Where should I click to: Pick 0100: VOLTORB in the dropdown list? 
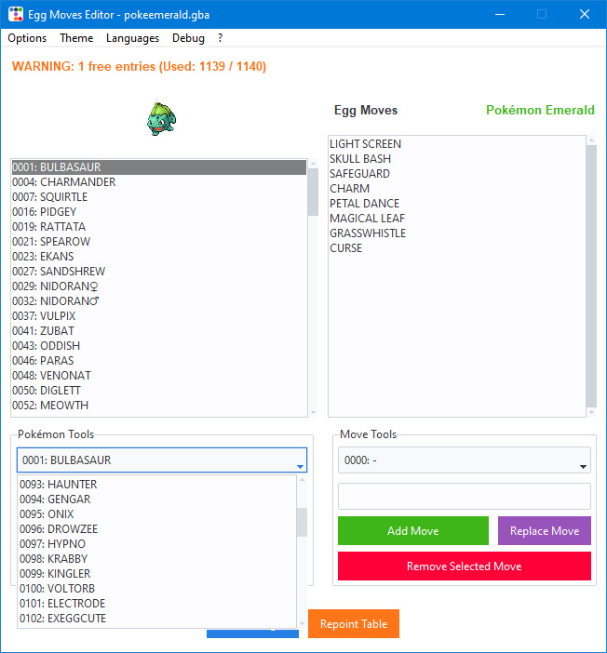pos(57,589)
